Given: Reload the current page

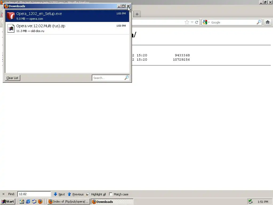Looking at the screenshot, I should pyautogui.click(x=196, y=22).
